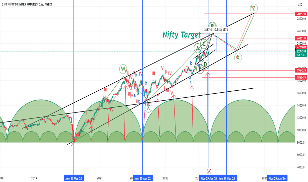Click the 2487.0 (10.94%) measurement tooltip
308x182 pixels.
click(x=216, y=30)
